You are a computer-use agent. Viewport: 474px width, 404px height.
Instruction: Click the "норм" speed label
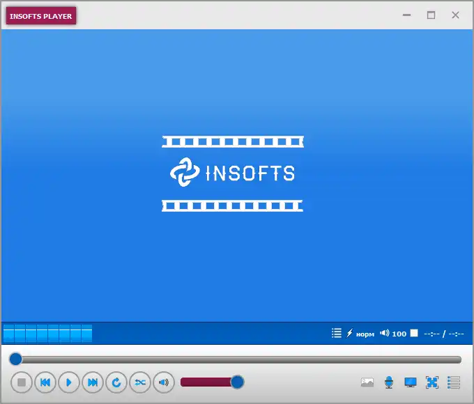[365, 334]
